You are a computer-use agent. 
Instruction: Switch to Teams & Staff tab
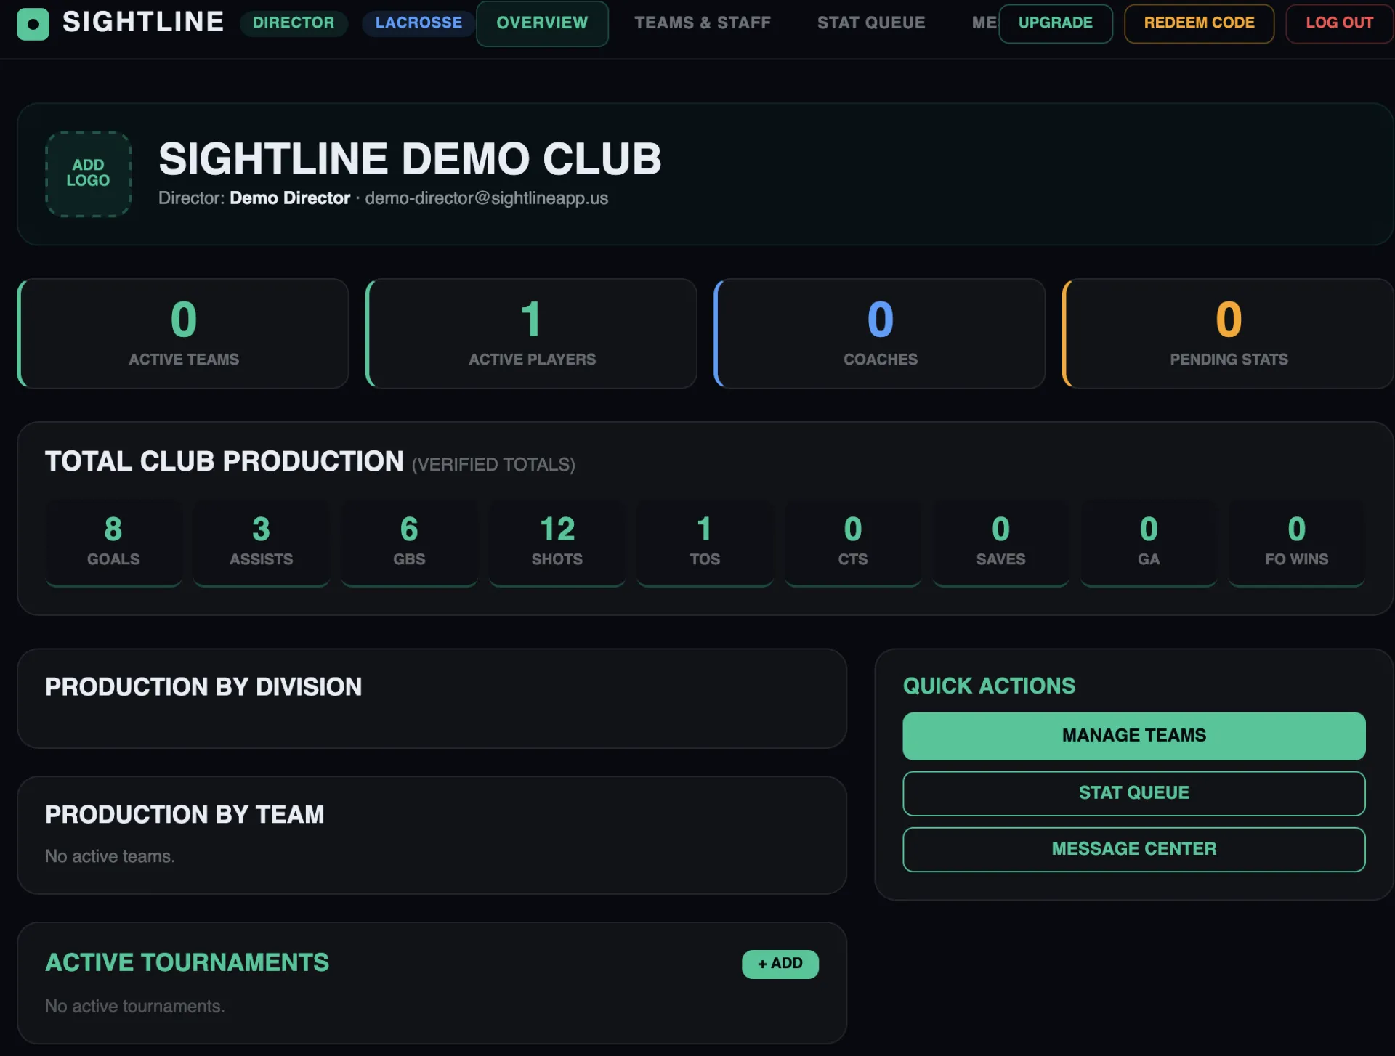click(702, 23)
